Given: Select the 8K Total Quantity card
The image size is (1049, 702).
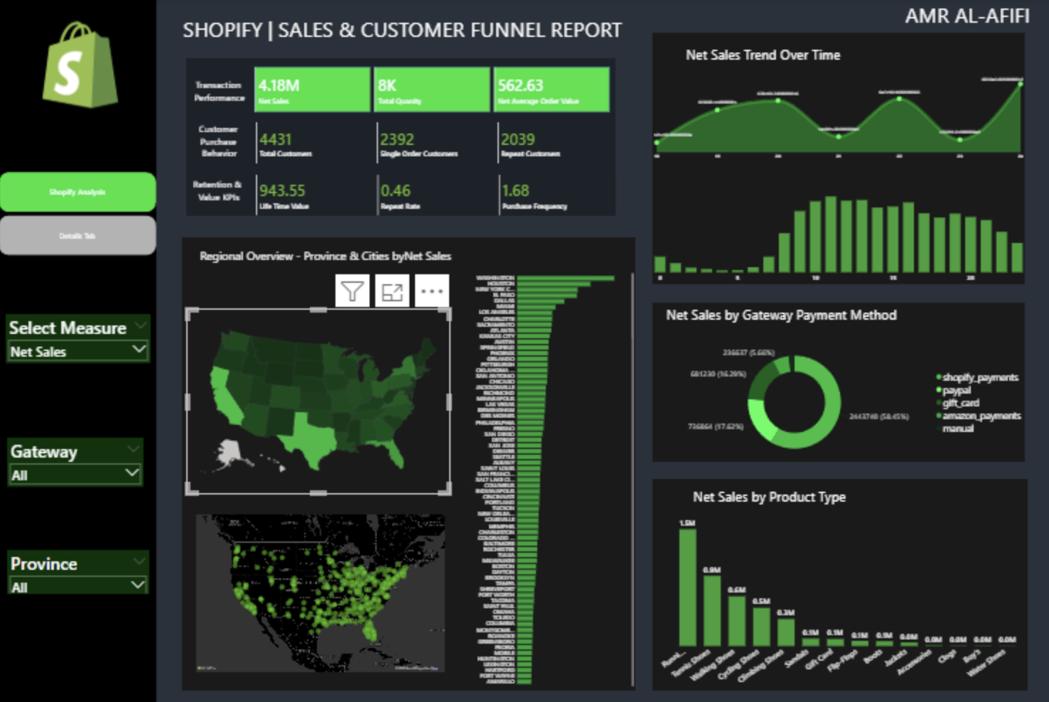Looking at the screenshot, I should [x=432, y=90].
